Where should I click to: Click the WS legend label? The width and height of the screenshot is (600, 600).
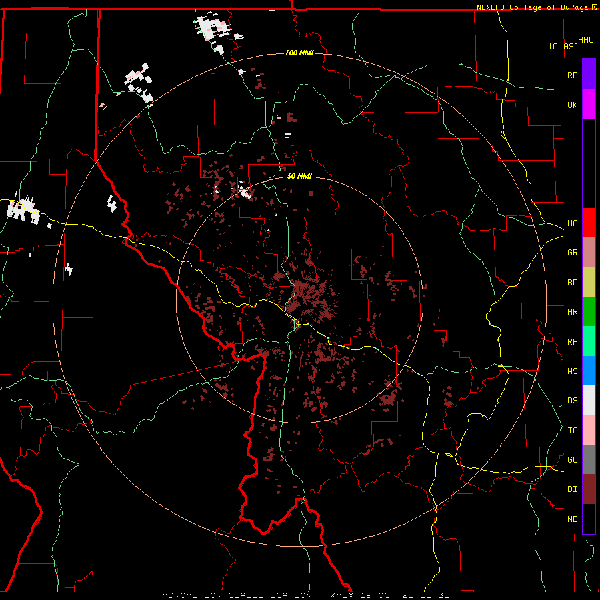572,371
